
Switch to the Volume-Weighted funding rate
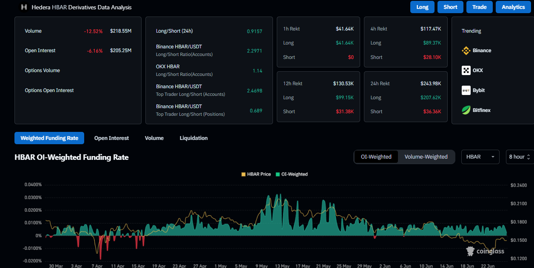click(426, 157)
